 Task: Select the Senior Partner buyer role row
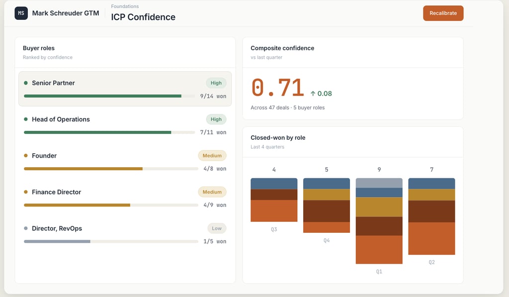125,89
